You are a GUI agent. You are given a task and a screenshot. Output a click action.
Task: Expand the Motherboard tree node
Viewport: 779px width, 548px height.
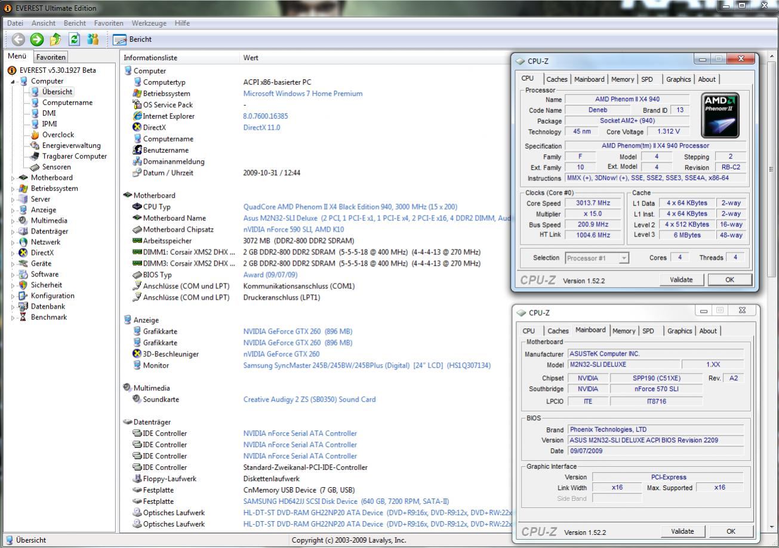(14, 178)
